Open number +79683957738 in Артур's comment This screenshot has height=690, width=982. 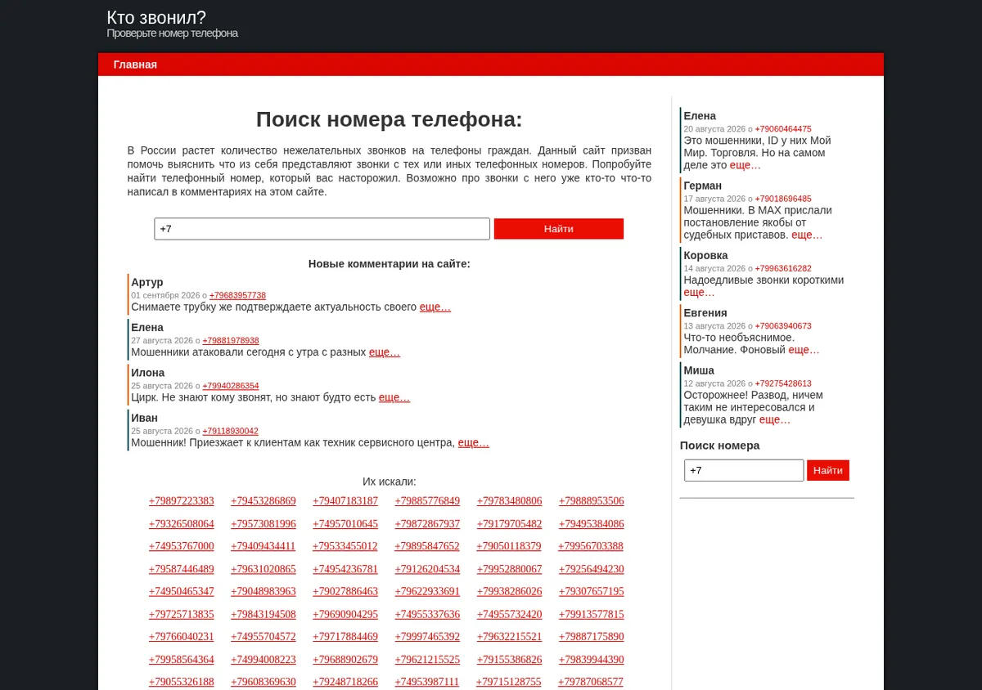click(237, 295)
